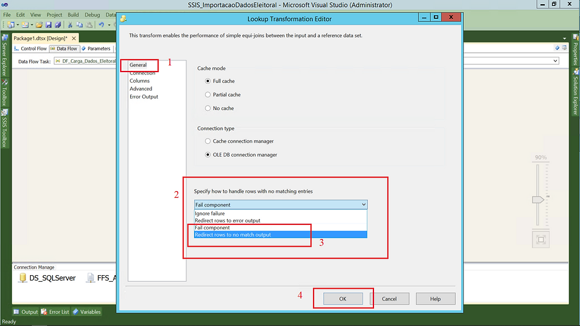Select Fail component in the list
The image size is (580, 326).
(x=281, y=228)
